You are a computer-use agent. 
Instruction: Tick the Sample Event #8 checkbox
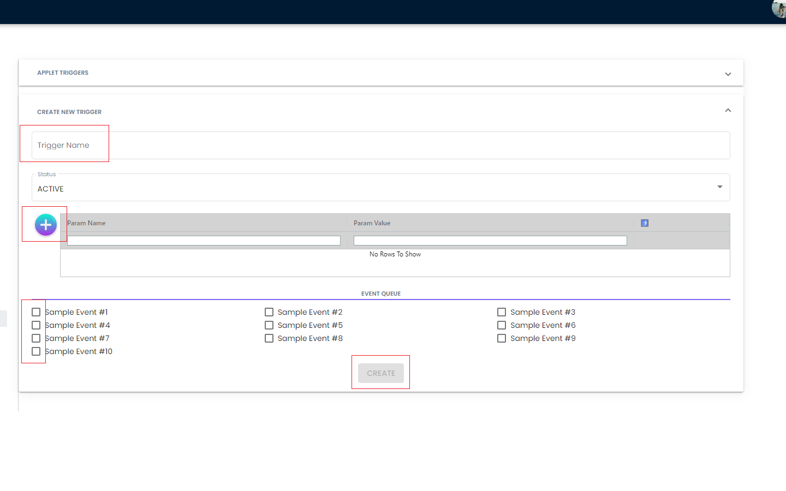pos(269,338)
